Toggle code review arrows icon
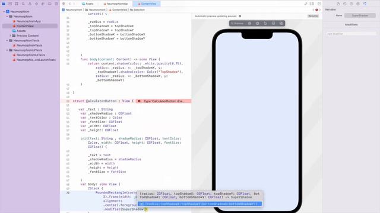The height and width of the screenshot is (213, 380). tap(306, 4)
